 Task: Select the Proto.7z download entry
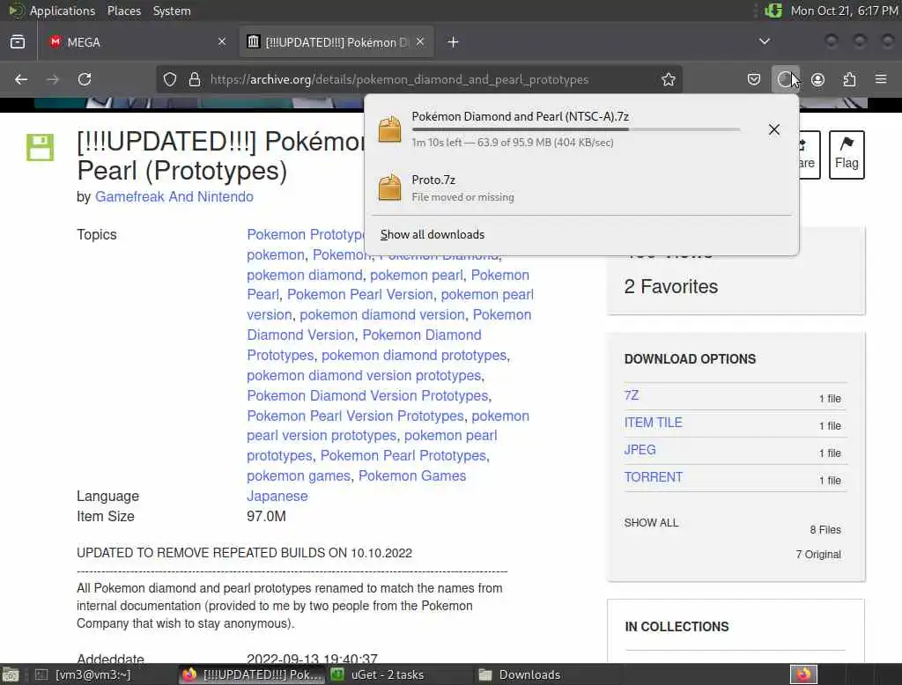581,188
